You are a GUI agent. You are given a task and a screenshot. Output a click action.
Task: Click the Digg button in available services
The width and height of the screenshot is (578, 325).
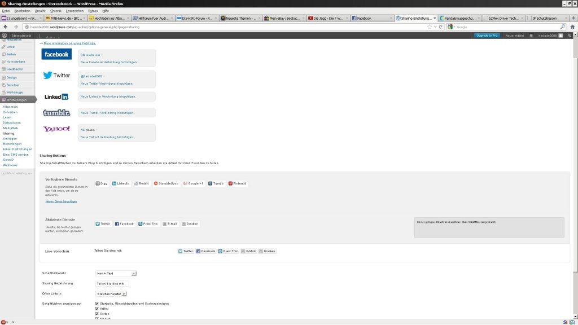tap(102, 183)
